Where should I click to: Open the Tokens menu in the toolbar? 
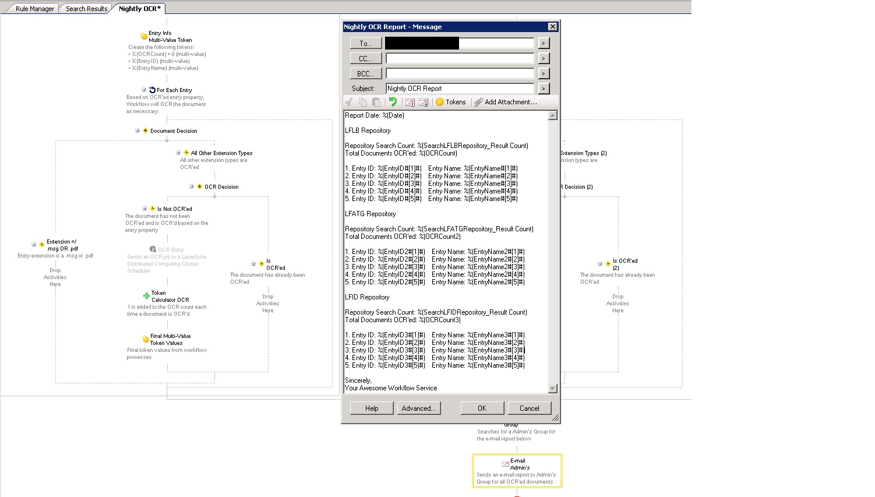(x=451, y=102)
